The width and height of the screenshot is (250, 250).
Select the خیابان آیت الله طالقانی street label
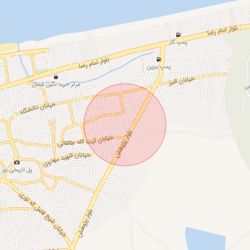(x=85, y=141)
